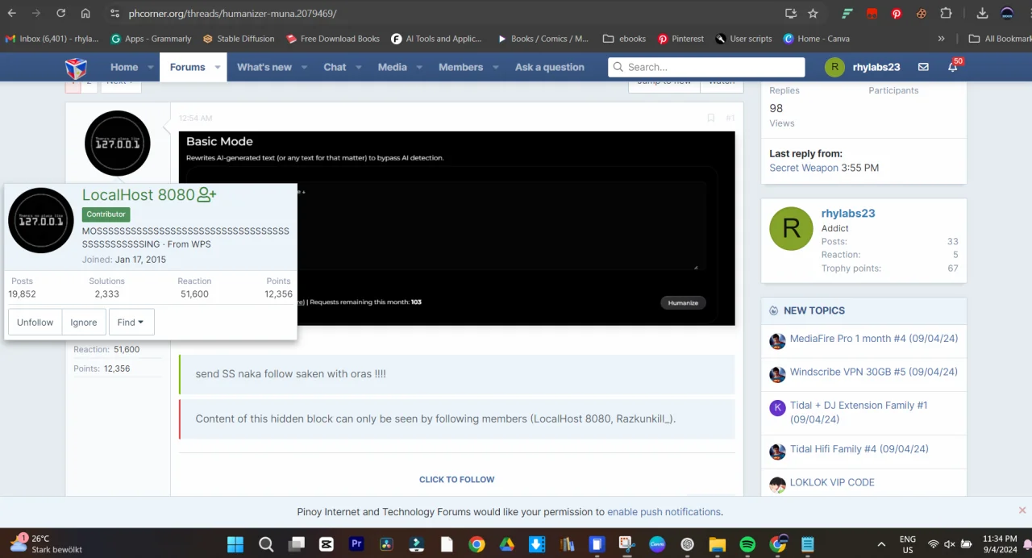The width and height of the screenshot is (1032, 558).
Task: Open the Windows Start button
Action: (235, 544)
